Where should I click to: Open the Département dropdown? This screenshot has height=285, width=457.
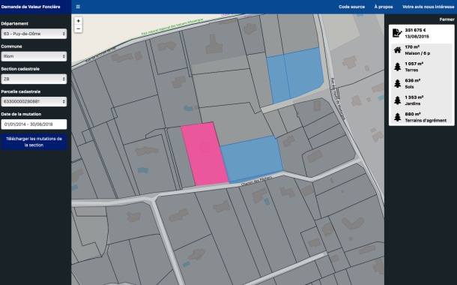click(34, 34)
